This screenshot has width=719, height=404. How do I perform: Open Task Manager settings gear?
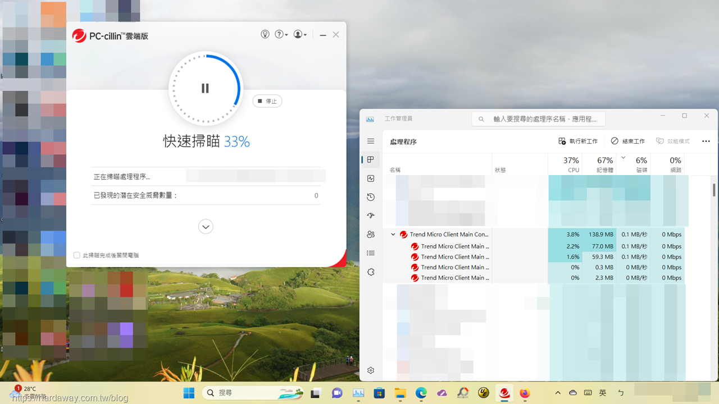point(371,370)
